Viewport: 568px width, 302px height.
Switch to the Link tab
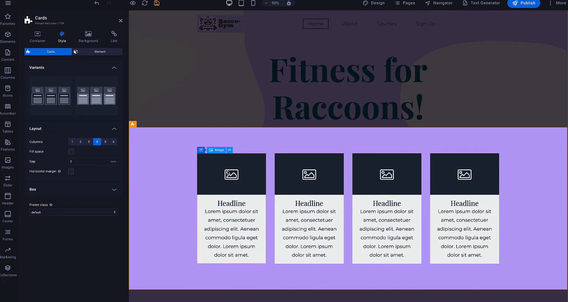[114, 37]
